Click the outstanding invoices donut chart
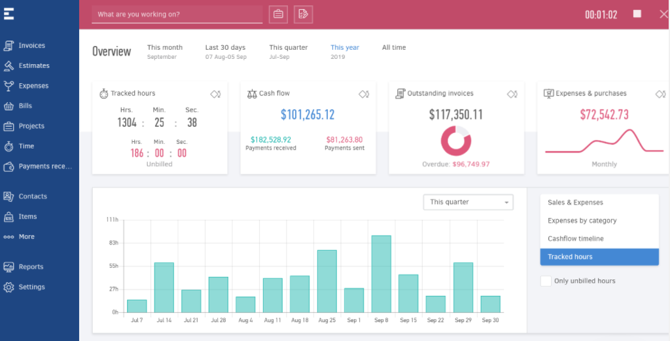Image resolution: width=670 pixels, height=341 pixels. click(456, 141)
